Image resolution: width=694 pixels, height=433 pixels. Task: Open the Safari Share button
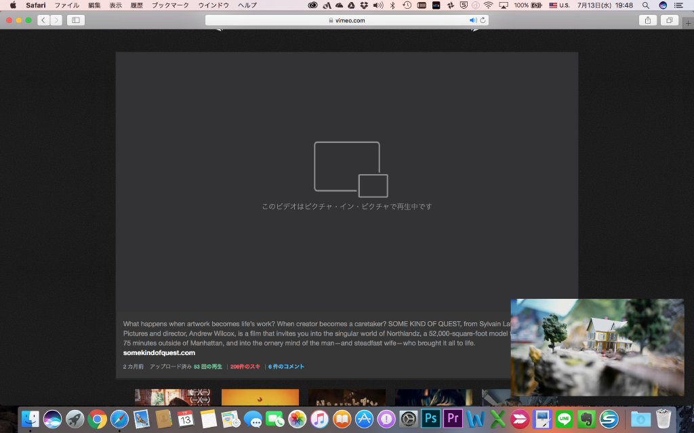pyautogui.click(x=648, y=20)
